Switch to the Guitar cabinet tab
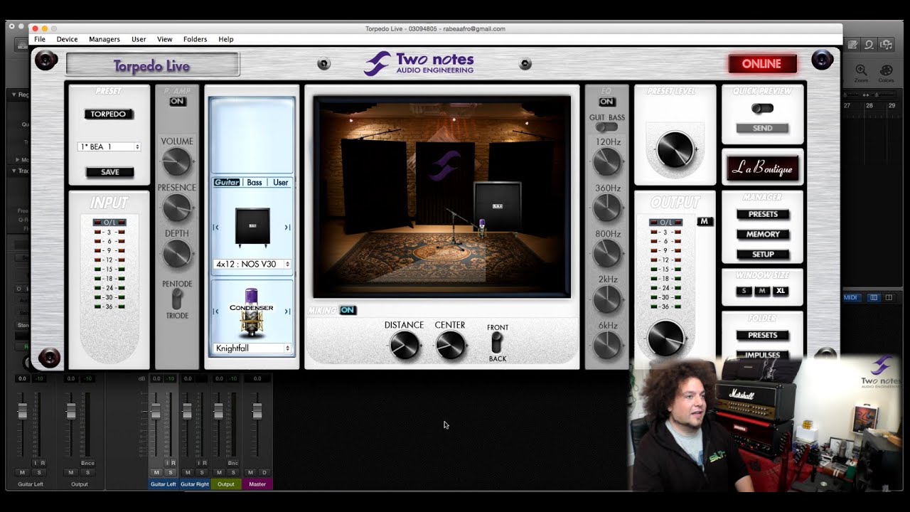The image size is (910, 512). [x=227, y=183]
